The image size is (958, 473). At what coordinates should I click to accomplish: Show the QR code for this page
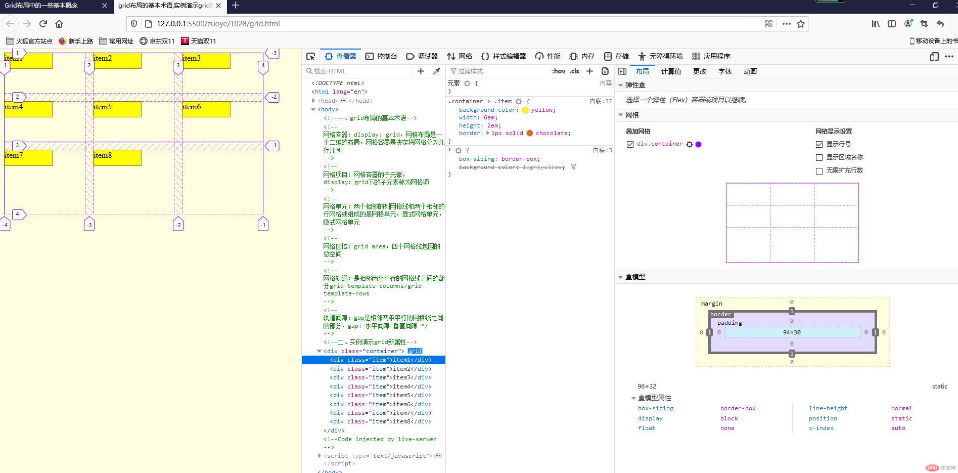coord(769,24)
